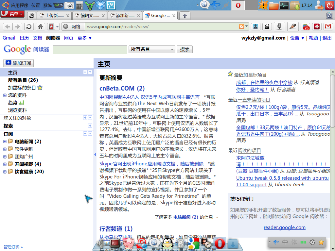Expand the 电脑新闻 folder
335x251 pixels.
point(5,142)
